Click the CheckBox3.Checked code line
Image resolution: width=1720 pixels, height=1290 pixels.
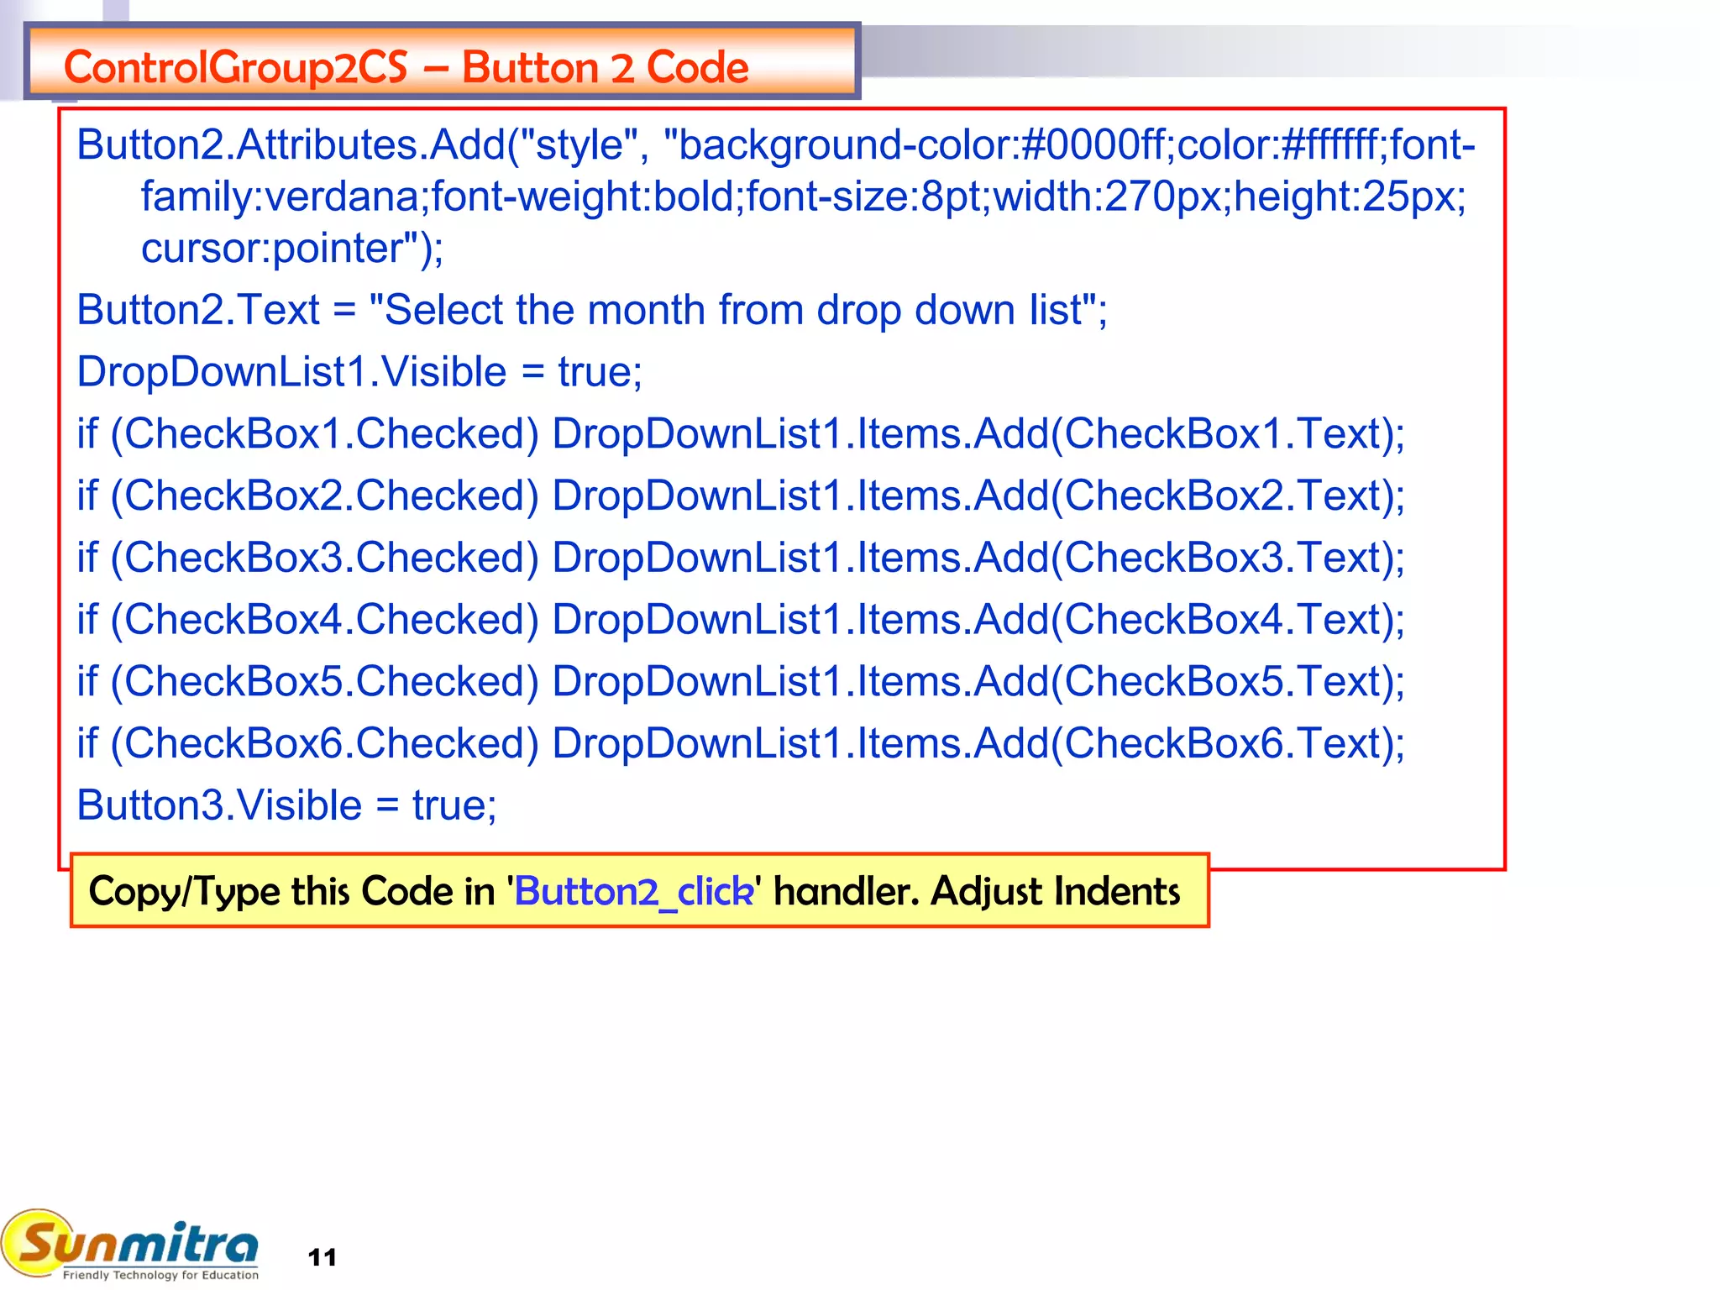click(x=741, y=558)
